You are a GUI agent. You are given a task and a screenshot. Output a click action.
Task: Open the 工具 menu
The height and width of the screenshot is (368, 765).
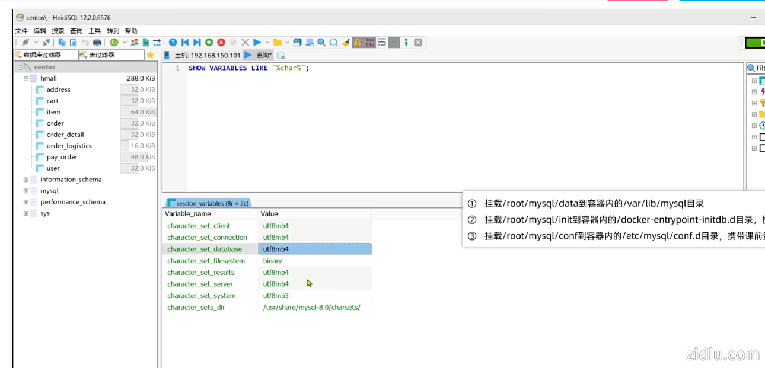94,31
